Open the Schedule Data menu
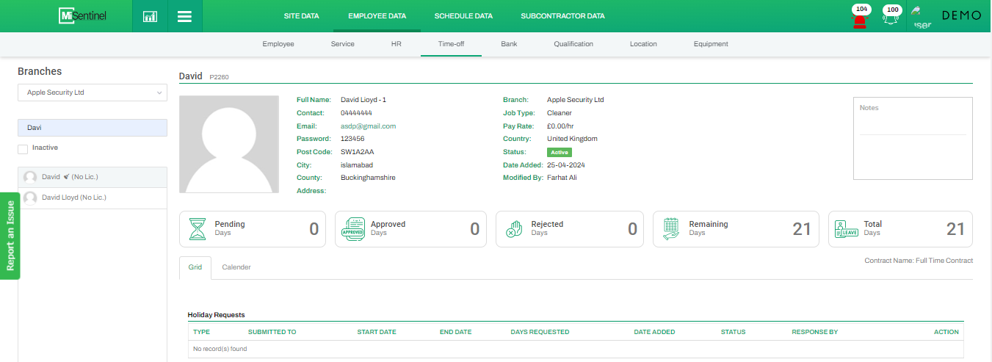Viewport: 992px width, 362px height. click(x=463, y=15)
